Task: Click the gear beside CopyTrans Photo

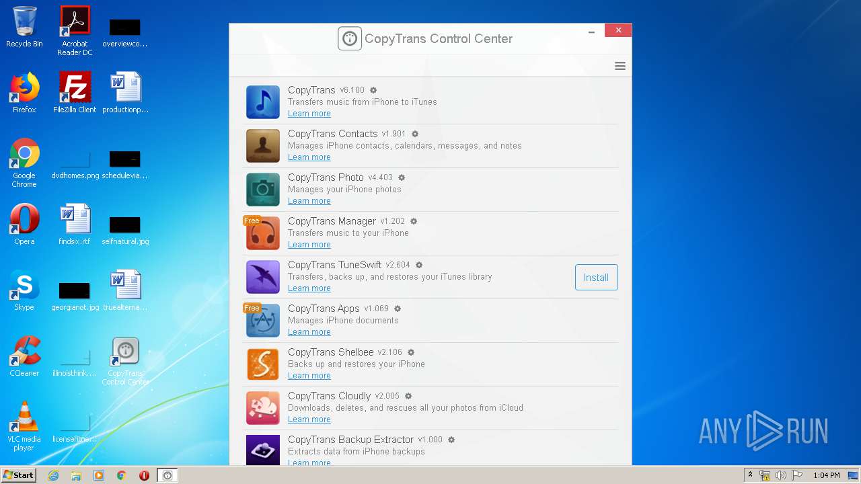Action: tap(402, 177)
